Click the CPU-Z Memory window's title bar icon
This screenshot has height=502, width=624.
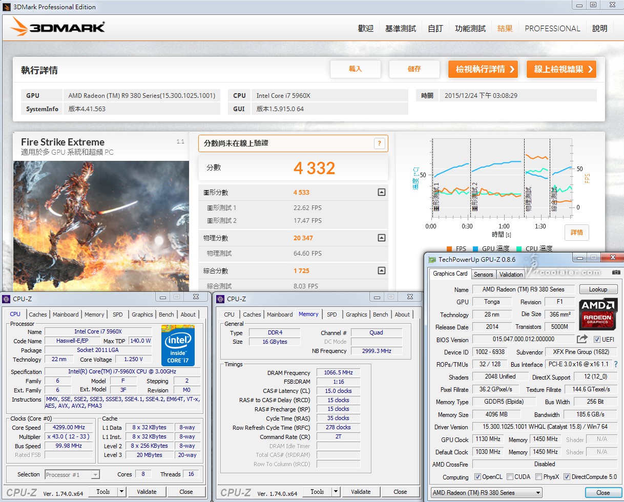coord(220,299)
